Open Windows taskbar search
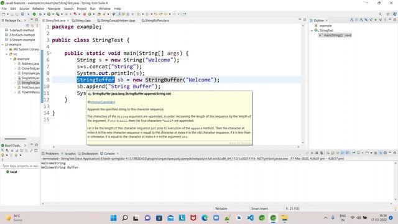 coord(125,218)
